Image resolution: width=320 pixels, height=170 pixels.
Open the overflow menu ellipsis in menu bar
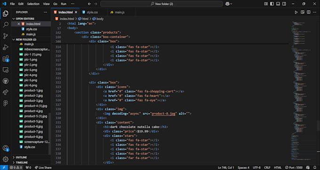(72, 4)
